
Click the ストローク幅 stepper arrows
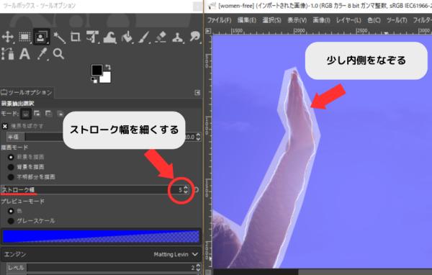[x=186, y=190]
